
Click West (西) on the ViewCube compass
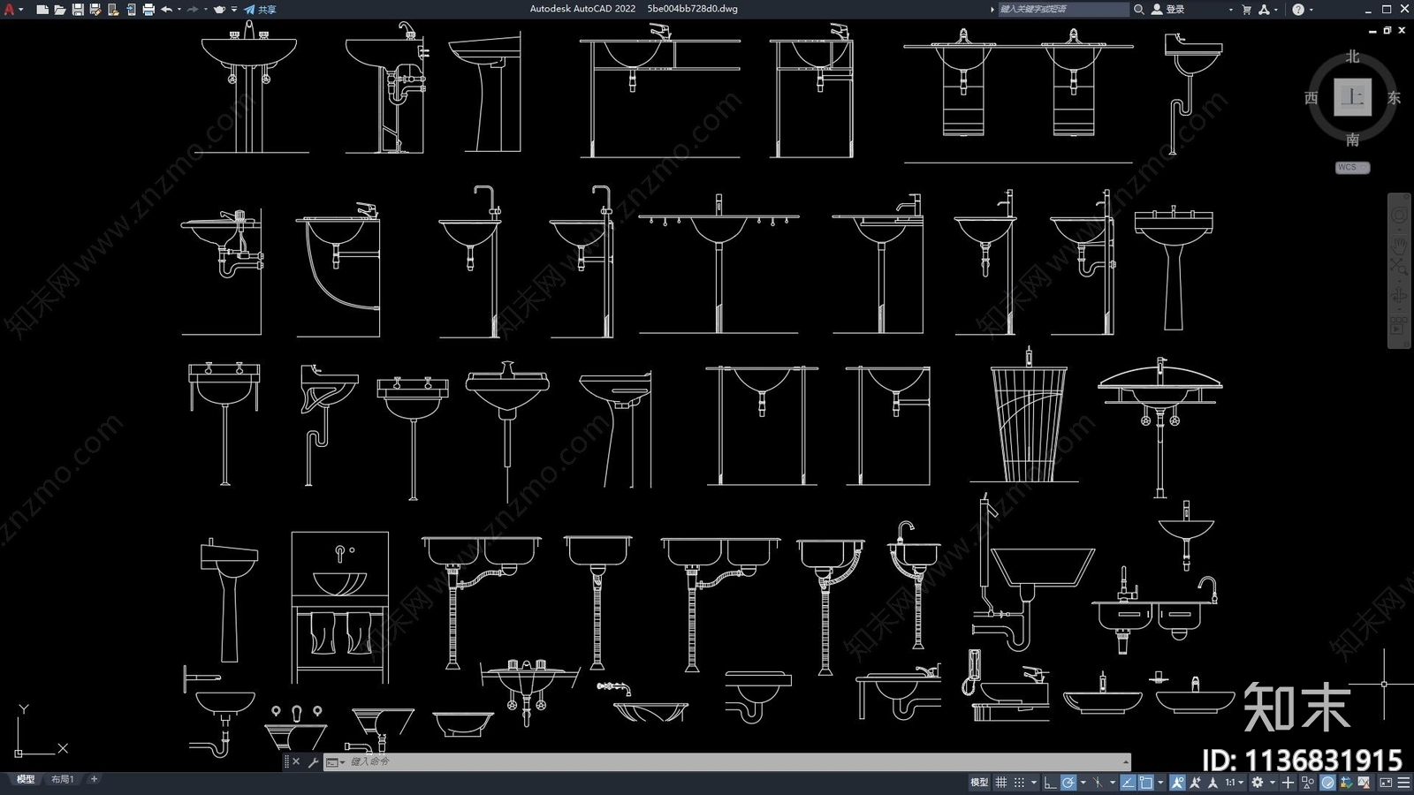pos(1311,97)
